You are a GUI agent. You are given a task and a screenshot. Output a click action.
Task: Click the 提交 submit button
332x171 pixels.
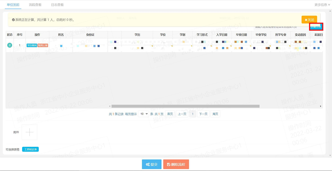(x=152, y=164)
